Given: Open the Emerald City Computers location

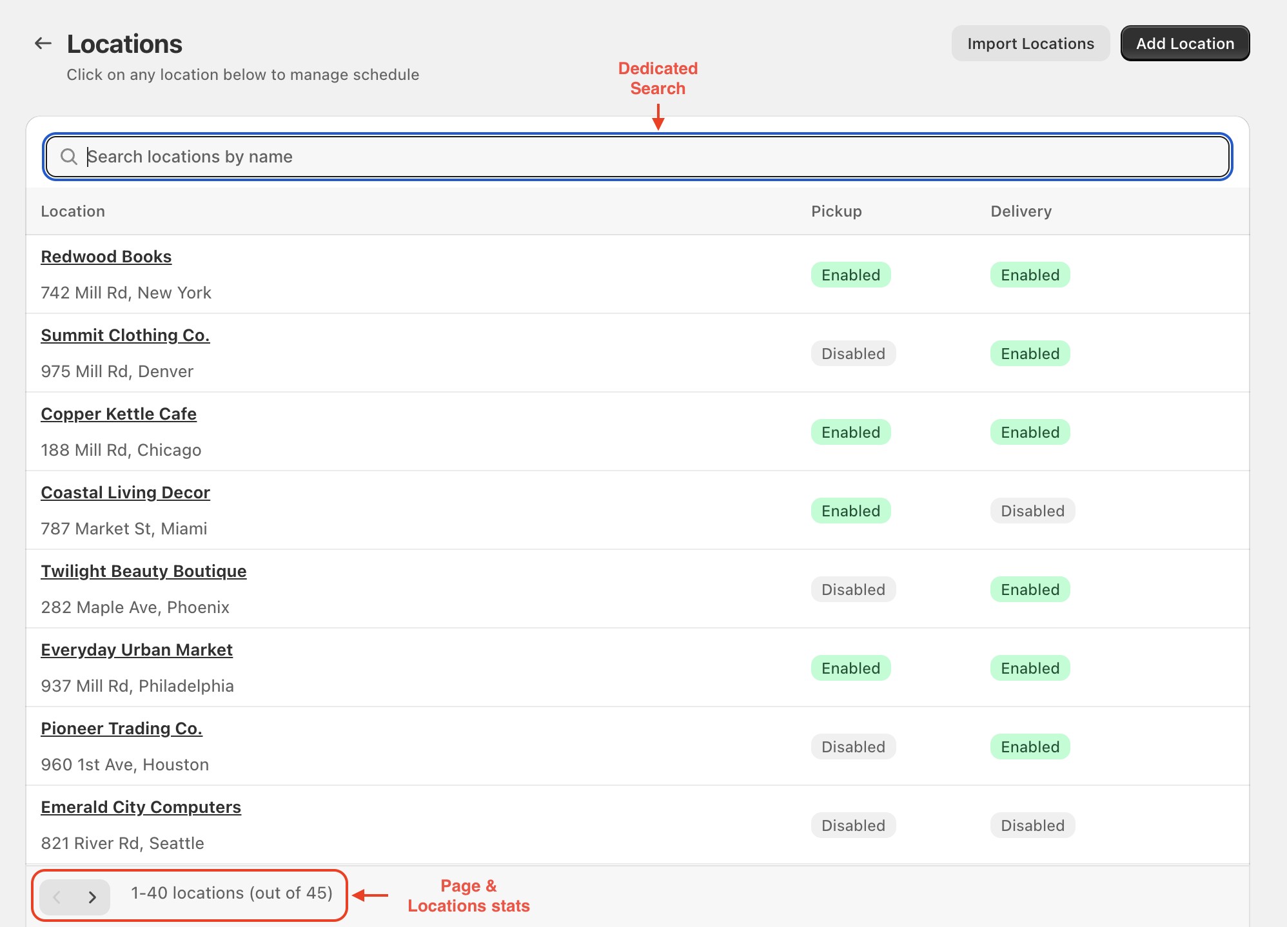Looking at the screenshot, I should click(x=141, y=807).
